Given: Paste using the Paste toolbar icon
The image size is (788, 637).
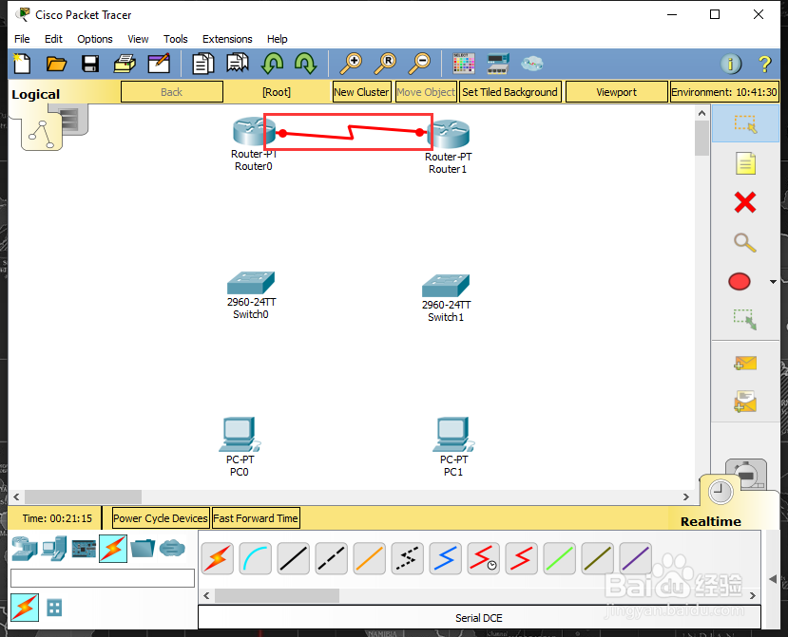Looking at the screenshot, I should click(x=238, y=64).
